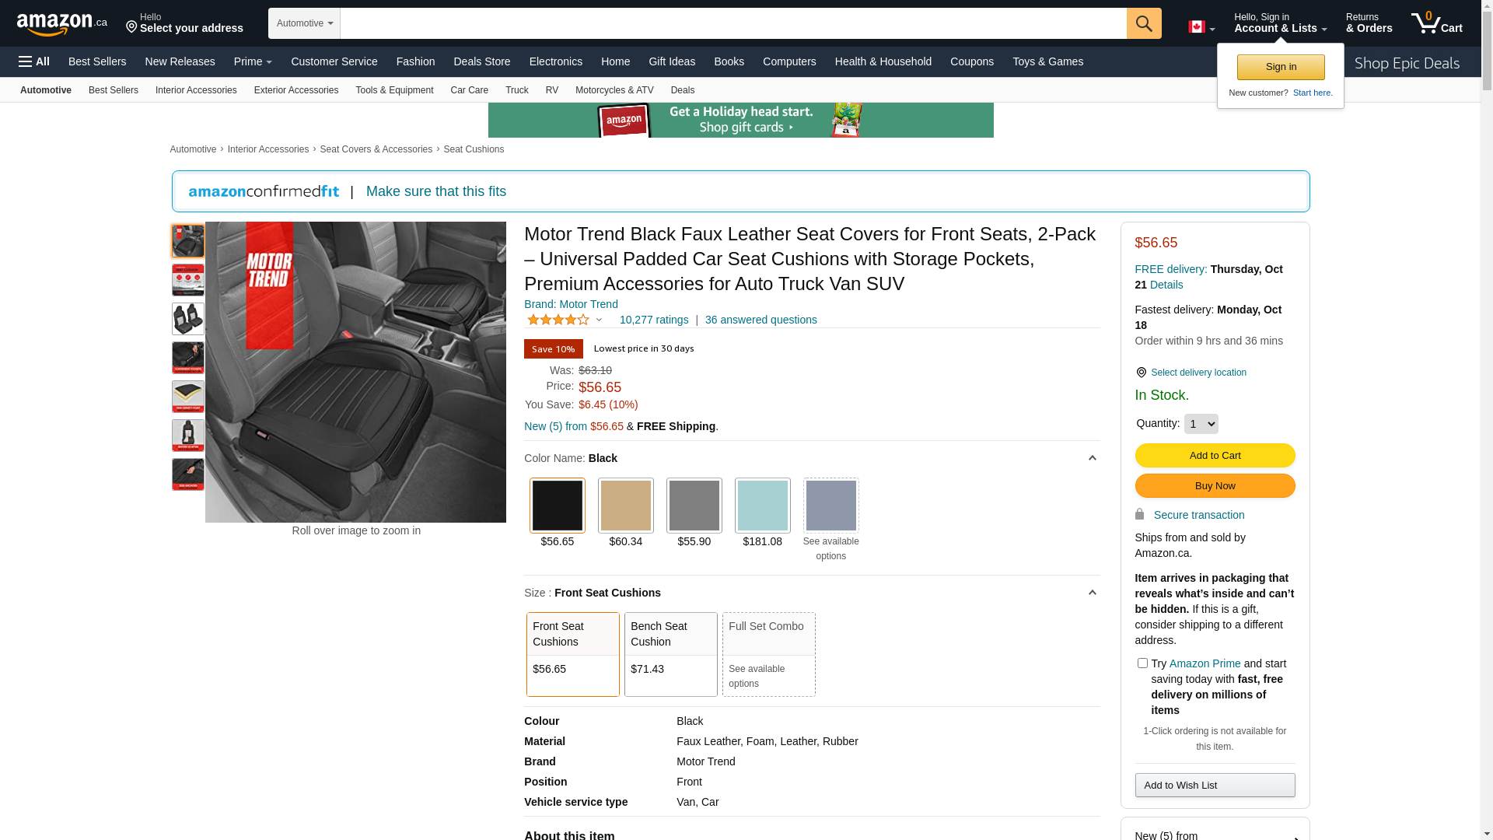Image resolution: width=1493 pixels, height=840 pixels.
Task: Open the All hamburger menu
Action: point(34,61)
